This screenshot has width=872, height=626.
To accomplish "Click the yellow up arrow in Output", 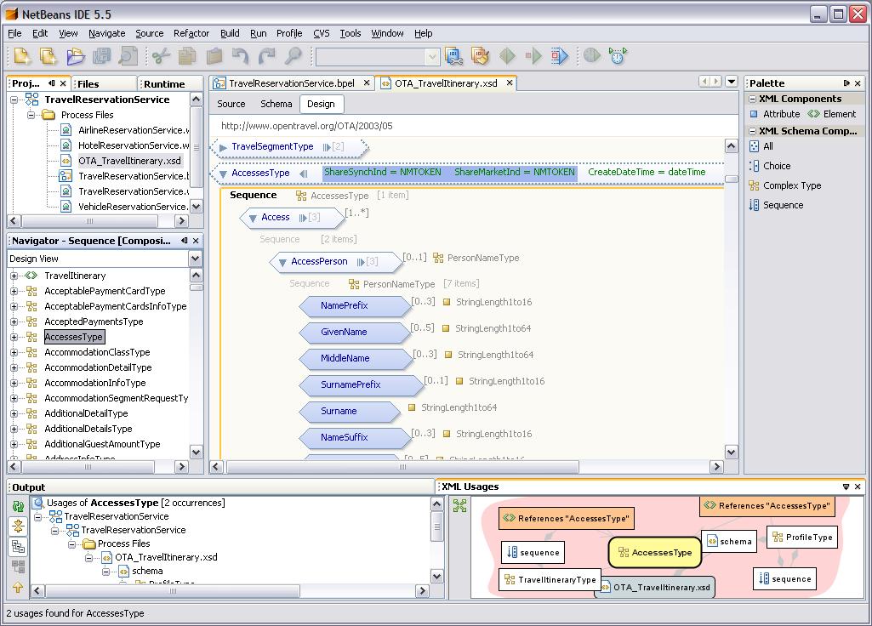I will (x=18, y=587).
